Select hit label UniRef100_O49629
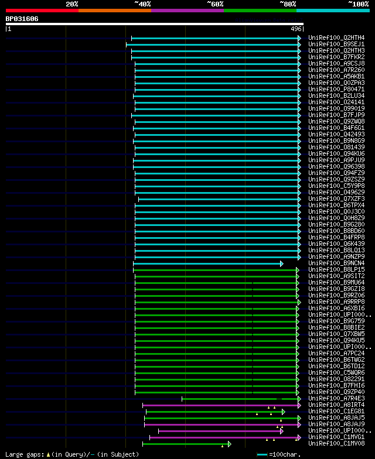Viewport: 375px width, 459px height. tap(336, 192)
